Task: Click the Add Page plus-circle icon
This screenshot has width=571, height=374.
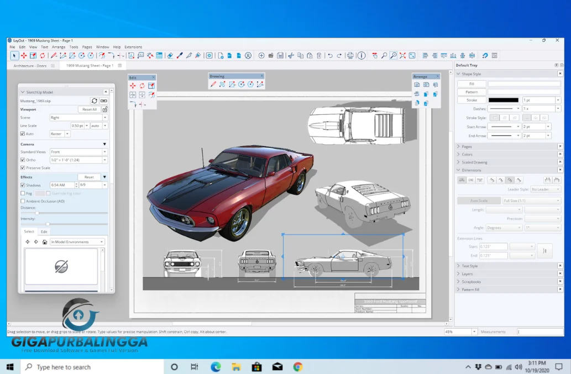Action: 261,56
